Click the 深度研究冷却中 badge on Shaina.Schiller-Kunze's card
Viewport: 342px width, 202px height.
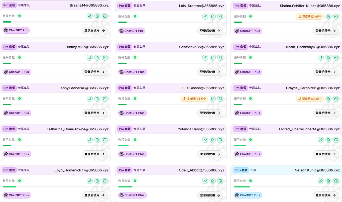tap(310, 17)
